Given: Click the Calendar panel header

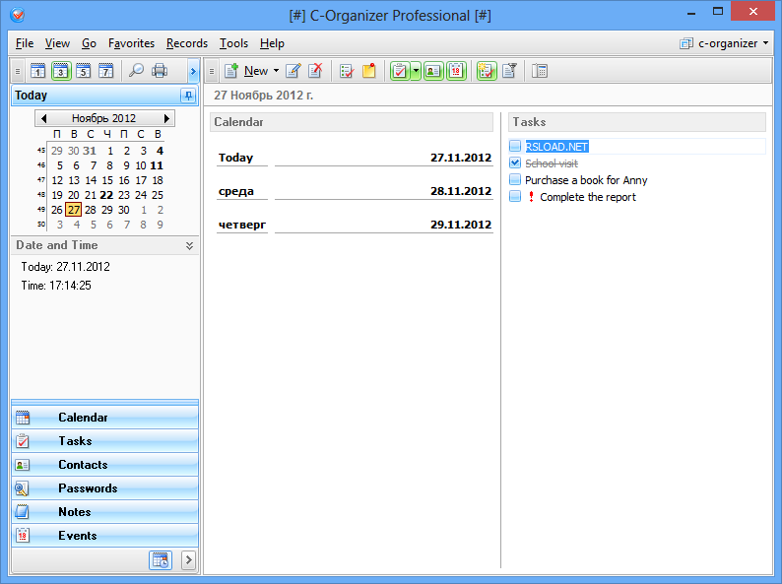Looking at the screenshot, I should point(351,122).
